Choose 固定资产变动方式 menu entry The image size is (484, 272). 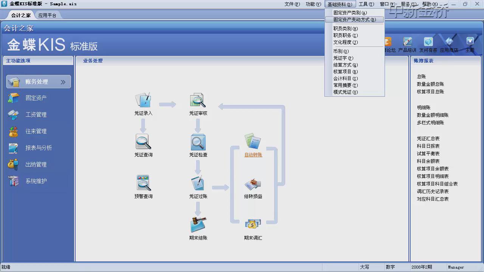click(355, 20)
